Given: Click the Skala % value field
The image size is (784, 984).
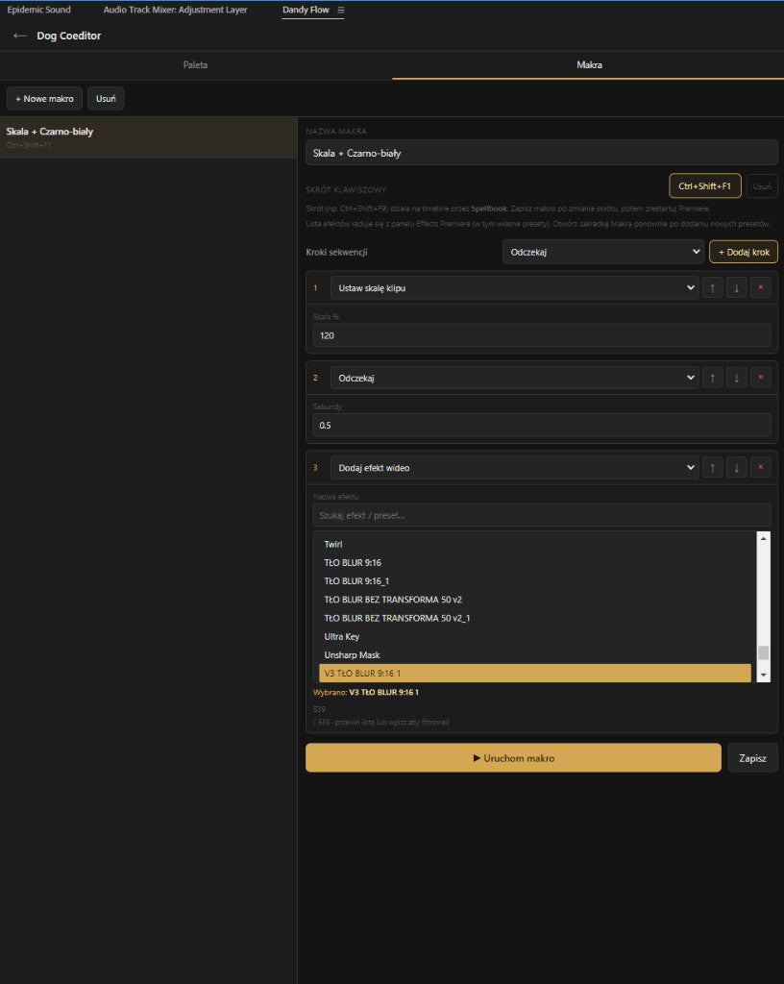Looking at the screenshot, I should pos(542,335).
